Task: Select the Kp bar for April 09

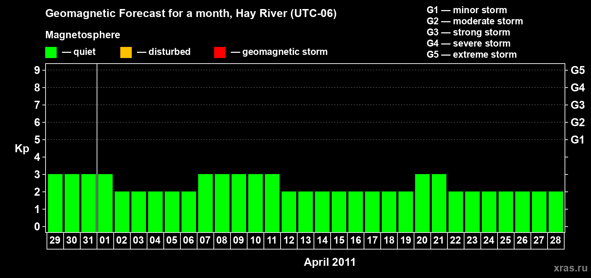Action: [239, 203]
